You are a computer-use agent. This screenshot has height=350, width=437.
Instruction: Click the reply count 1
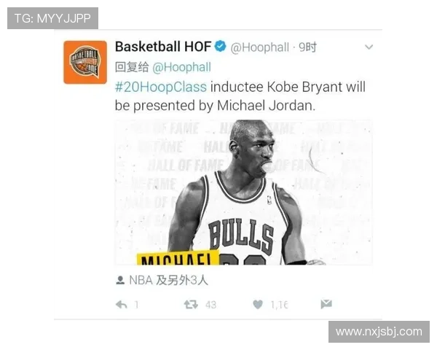pos(136,305)
